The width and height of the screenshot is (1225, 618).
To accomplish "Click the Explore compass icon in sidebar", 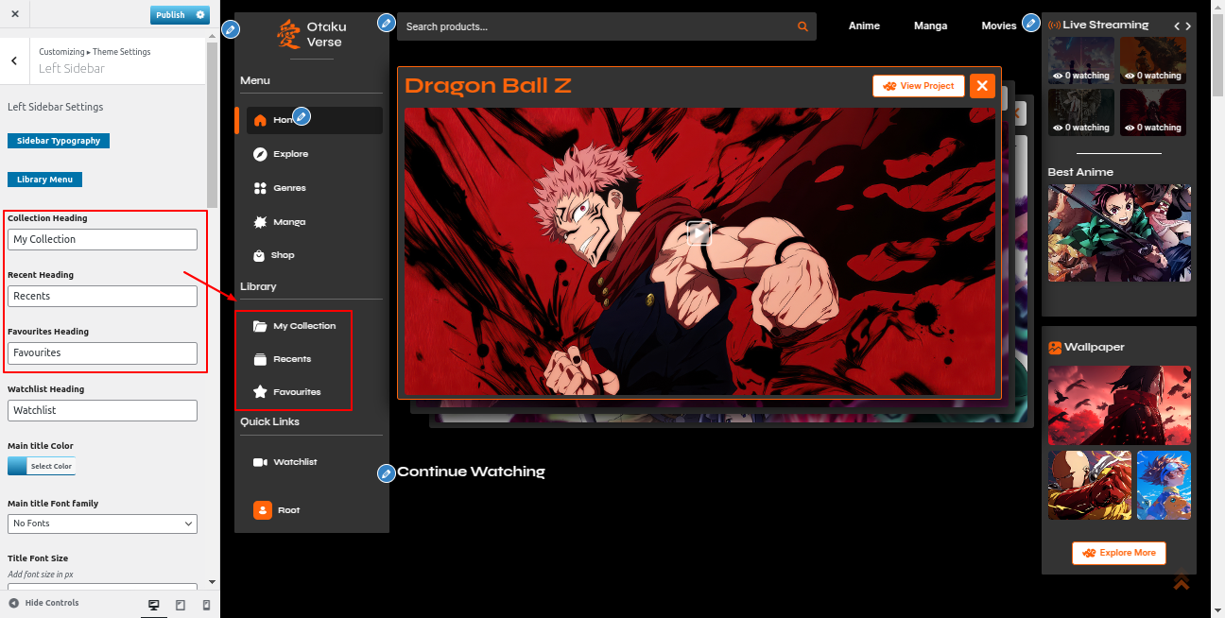I will coord(260,154).
